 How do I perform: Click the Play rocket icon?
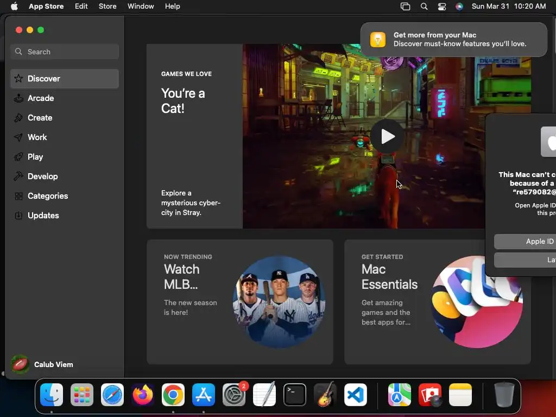click(18, 157)
